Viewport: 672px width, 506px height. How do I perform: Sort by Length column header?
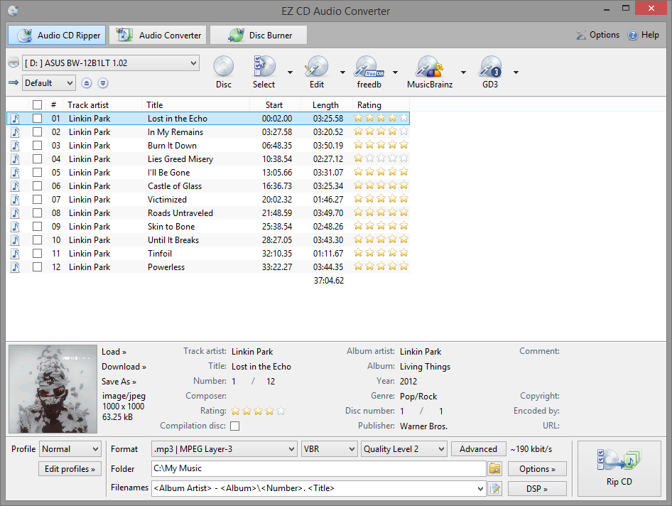point(327,104)
